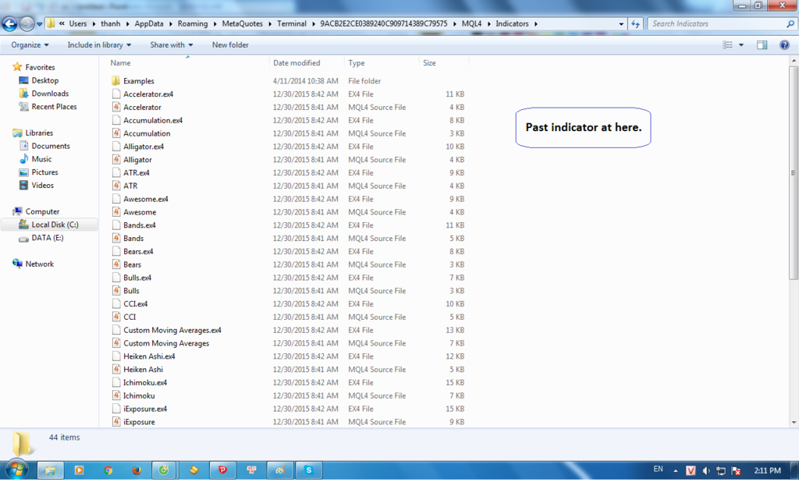Select the Custom Moving Averages.ex4 file name
Viewport: 799px width, 482px height.
click(172, 330)
